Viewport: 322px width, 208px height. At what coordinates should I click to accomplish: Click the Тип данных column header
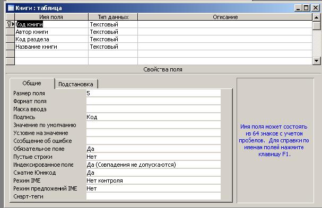(113, 17)
